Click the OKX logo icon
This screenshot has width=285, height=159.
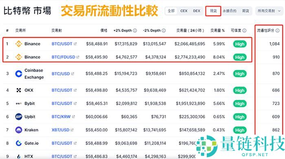tap(19, 90)
